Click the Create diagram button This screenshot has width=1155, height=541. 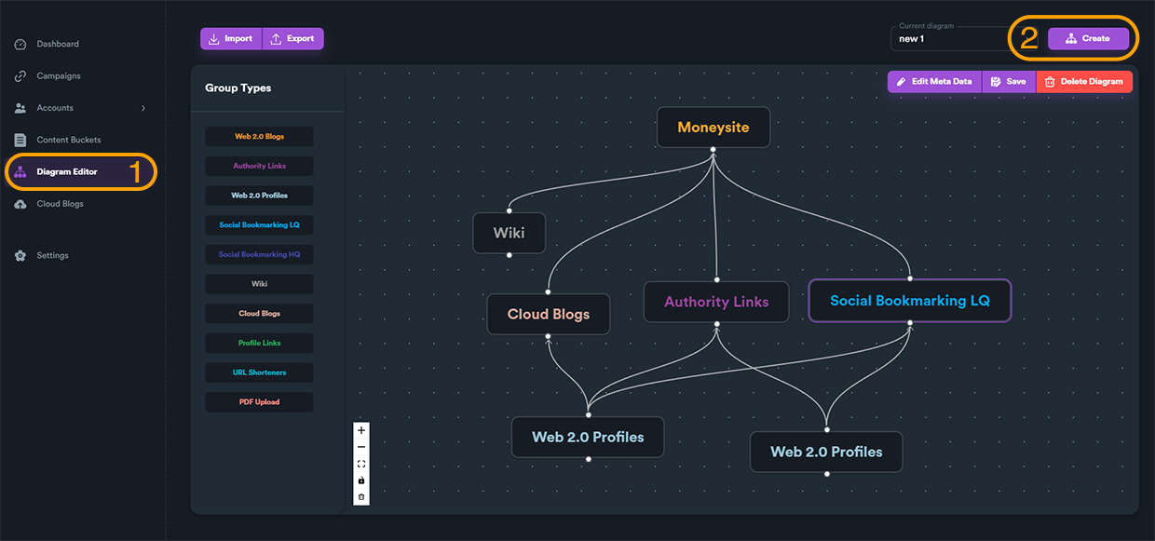click(1088, 38)
